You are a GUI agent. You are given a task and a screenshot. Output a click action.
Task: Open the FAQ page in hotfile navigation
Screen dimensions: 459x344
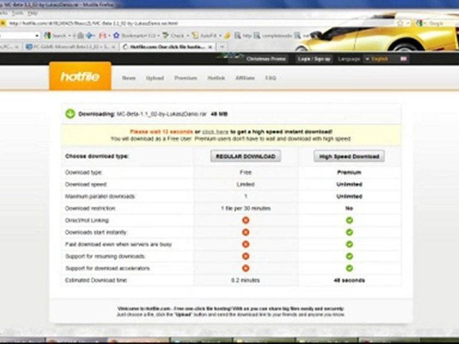(271, 78)
